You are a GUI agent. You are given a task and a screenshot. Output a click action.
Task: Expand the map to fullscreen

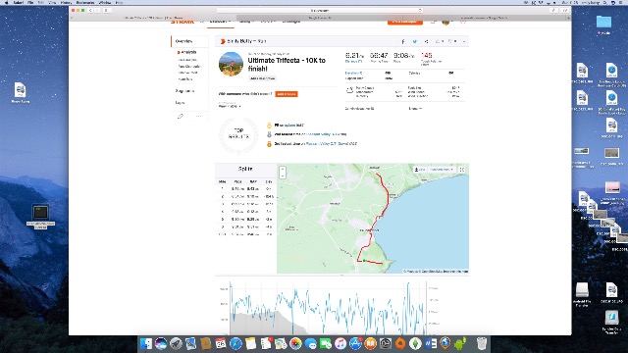[462, 170]
